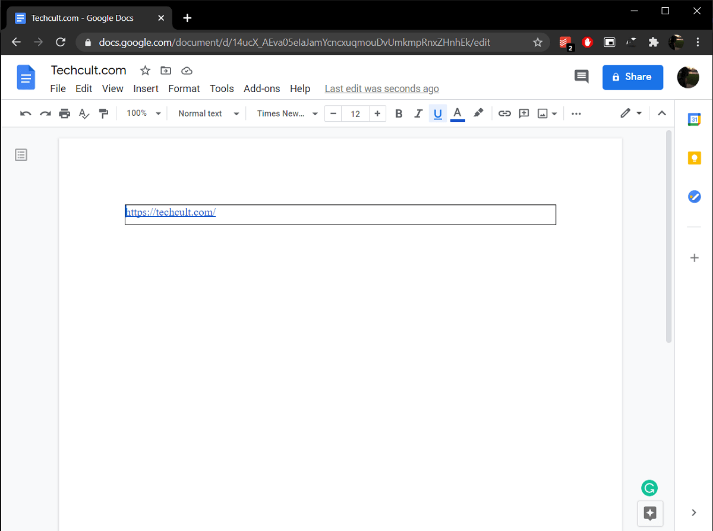The height and width of the screenshot is (531, 713).
Task: Toggle italic formatting
Action: click(x=418, y=113)
